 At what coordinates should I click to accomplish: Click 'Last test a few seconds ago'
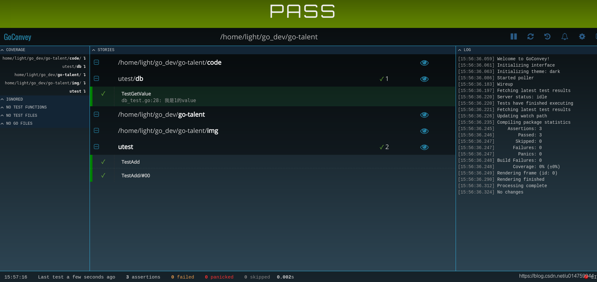(77, 277)
